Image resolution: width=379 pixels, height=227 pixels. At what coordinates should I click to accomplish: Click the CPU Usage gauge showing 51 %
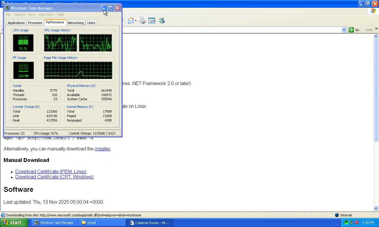(x=23, y=43)
